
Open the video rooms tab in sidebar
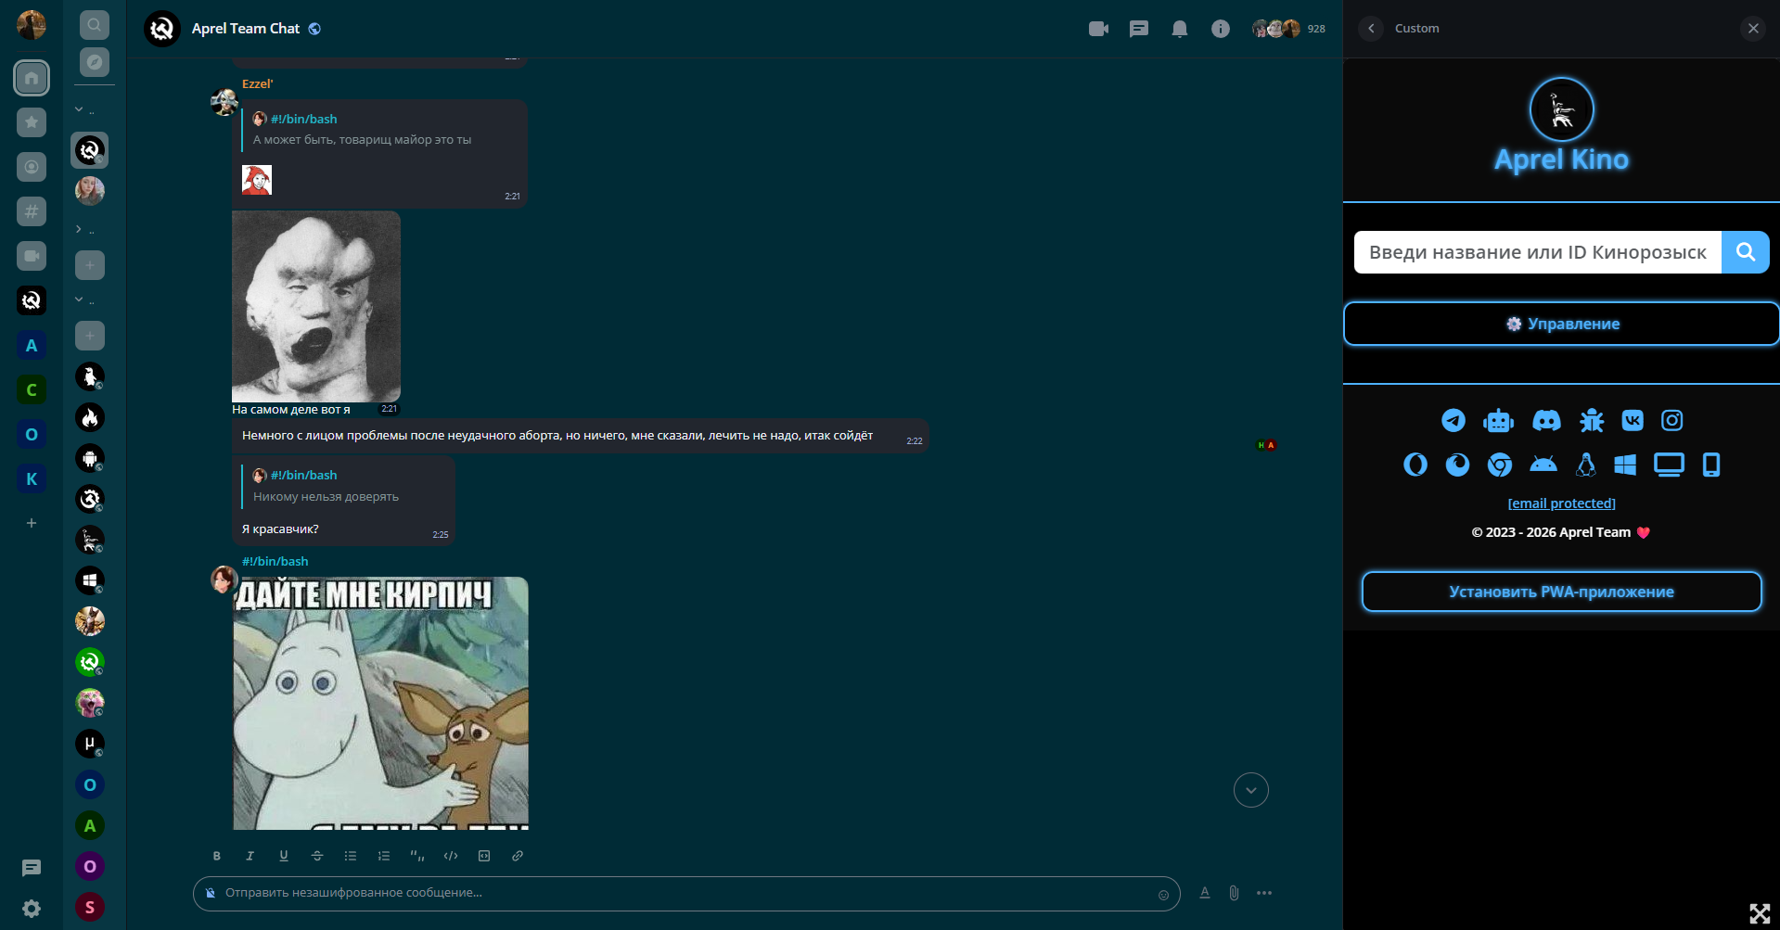pos(32,256)
